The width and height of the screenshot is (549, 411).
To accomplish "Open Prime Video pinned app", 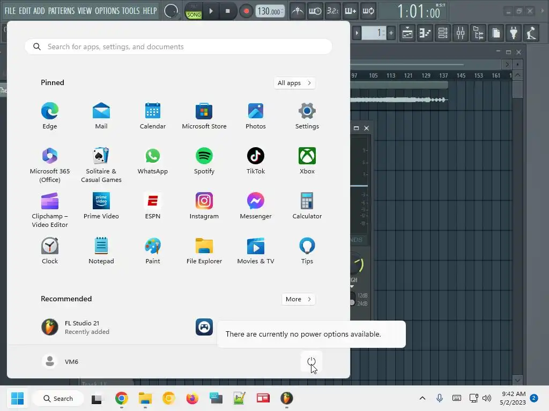I will pyautogui.click(x=101, y=206).
